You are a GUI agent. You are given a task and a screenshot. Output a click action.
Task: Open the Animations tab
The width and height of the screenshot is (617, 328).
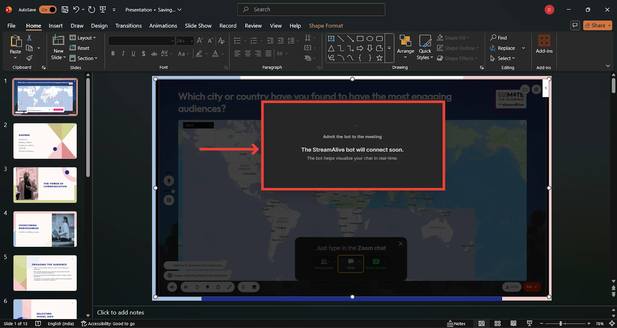click(163, 26)
